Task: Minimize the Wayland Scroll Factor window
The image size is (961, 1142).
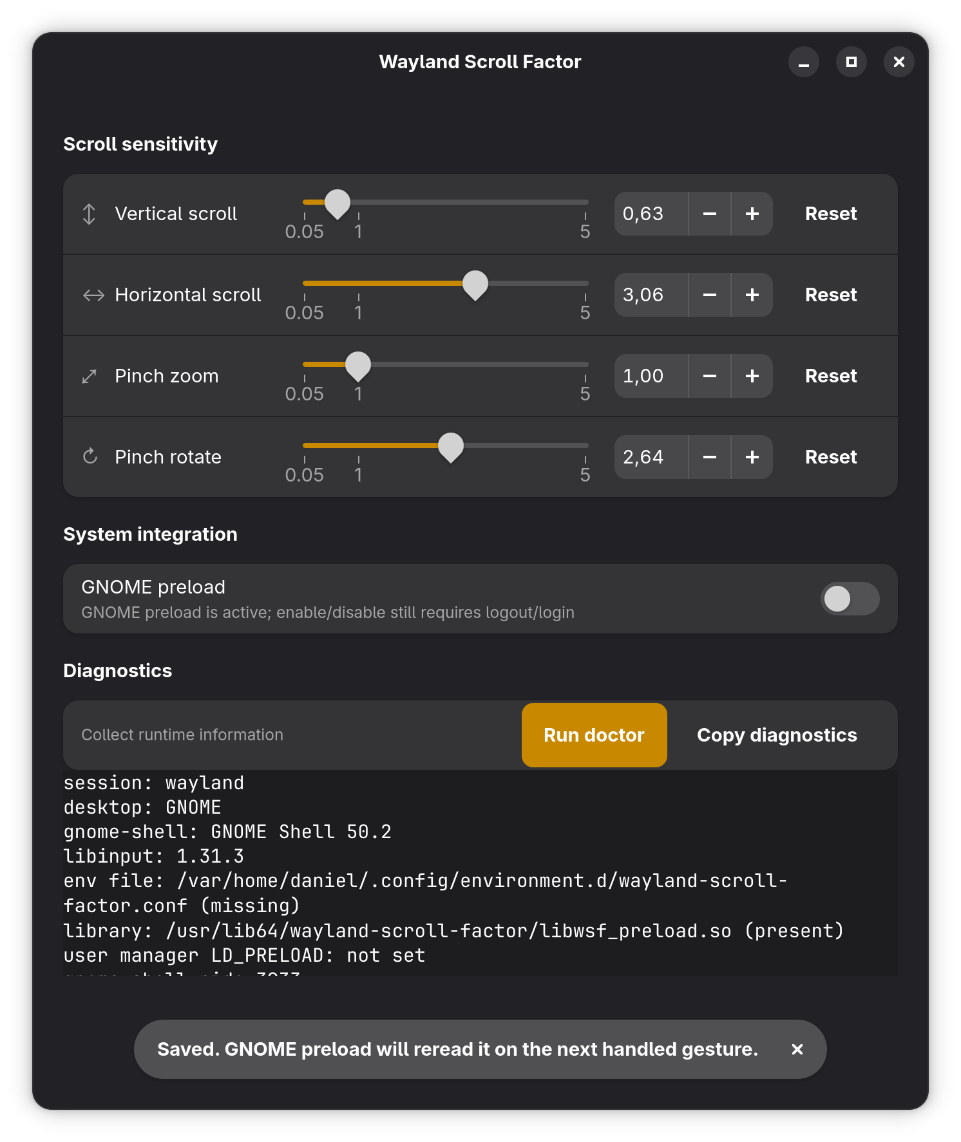Action: (x=804, y=62)
